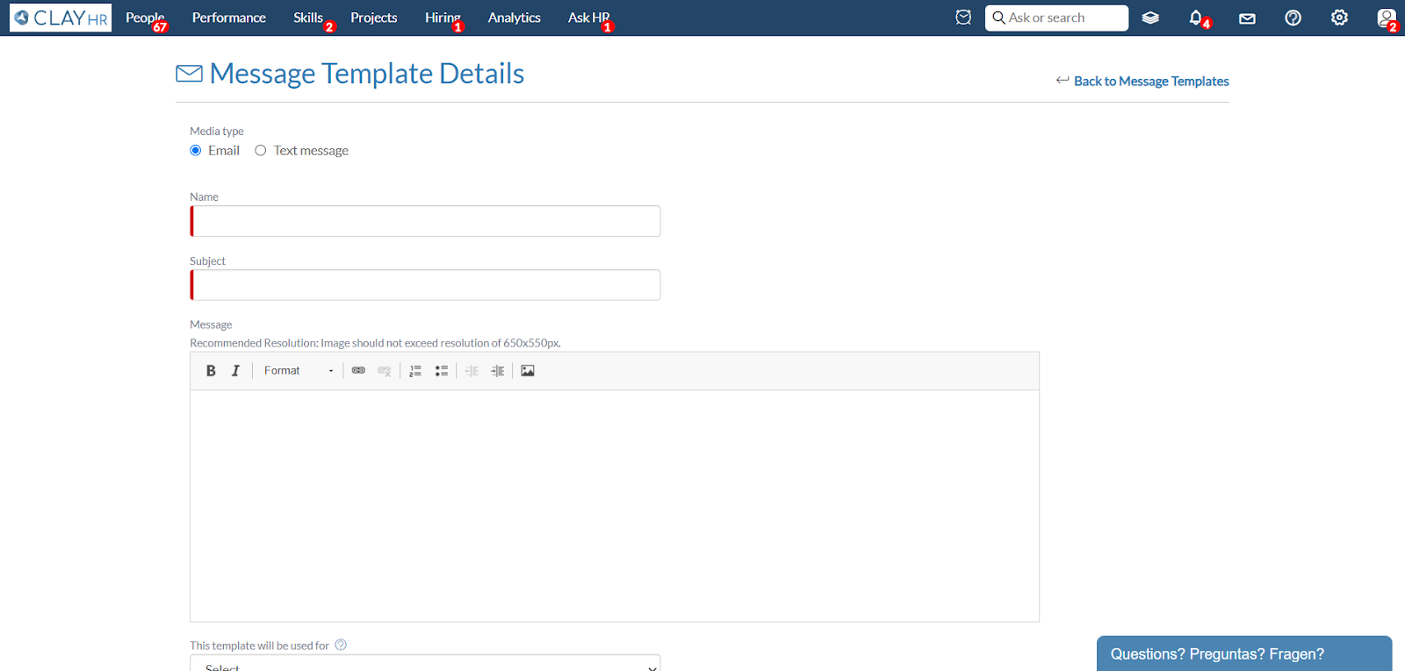Image resolution: width=1405 pixels, height=671 pixels.
Task: Open the template usage Select dropdown
Action: coord(425,664)
